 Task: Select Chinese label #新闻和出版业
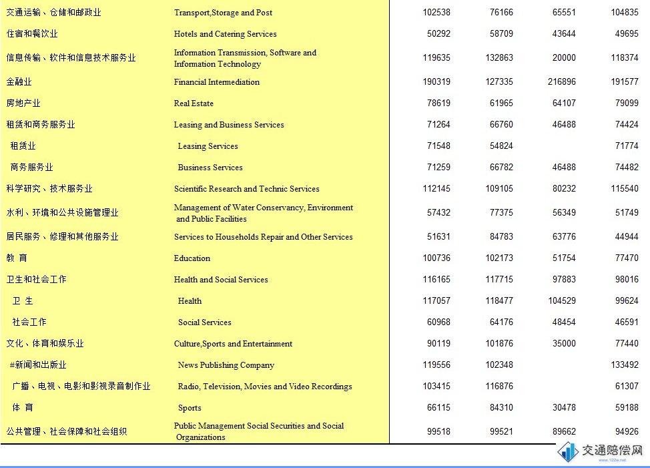coord(38,365)
